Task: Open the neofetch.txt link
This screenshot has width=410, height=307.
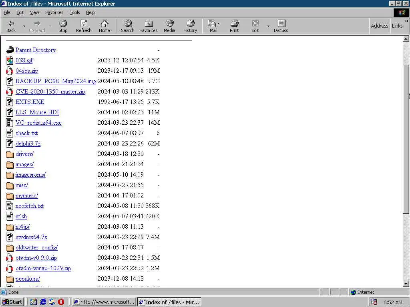Action: [30, 206]
